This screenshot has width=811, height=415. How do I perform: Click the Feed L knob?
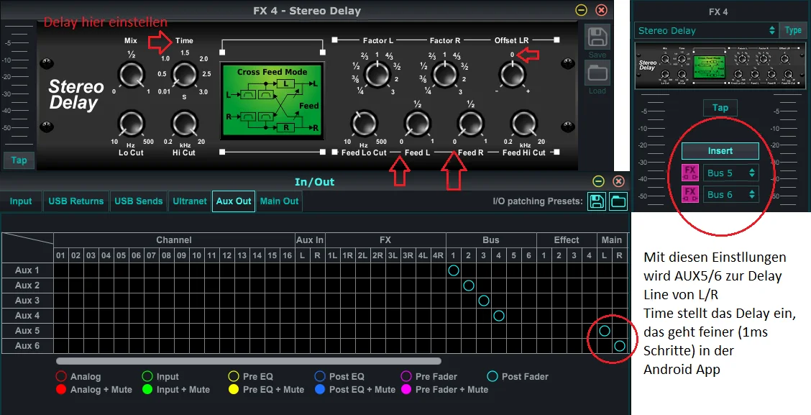[417, 124]
